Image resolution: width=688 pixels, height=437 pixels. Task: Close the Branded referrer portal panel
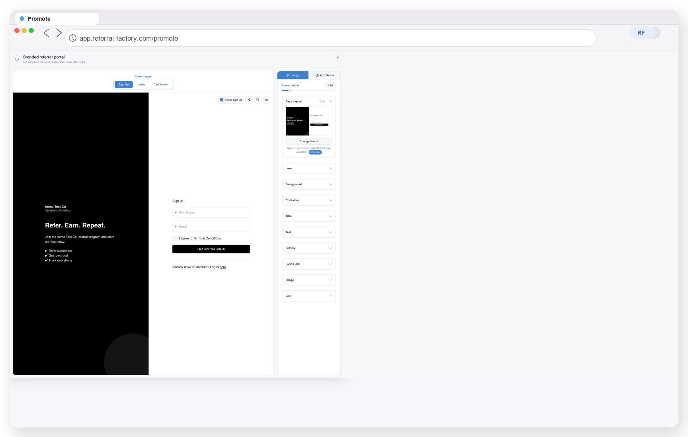pos(338,57)
